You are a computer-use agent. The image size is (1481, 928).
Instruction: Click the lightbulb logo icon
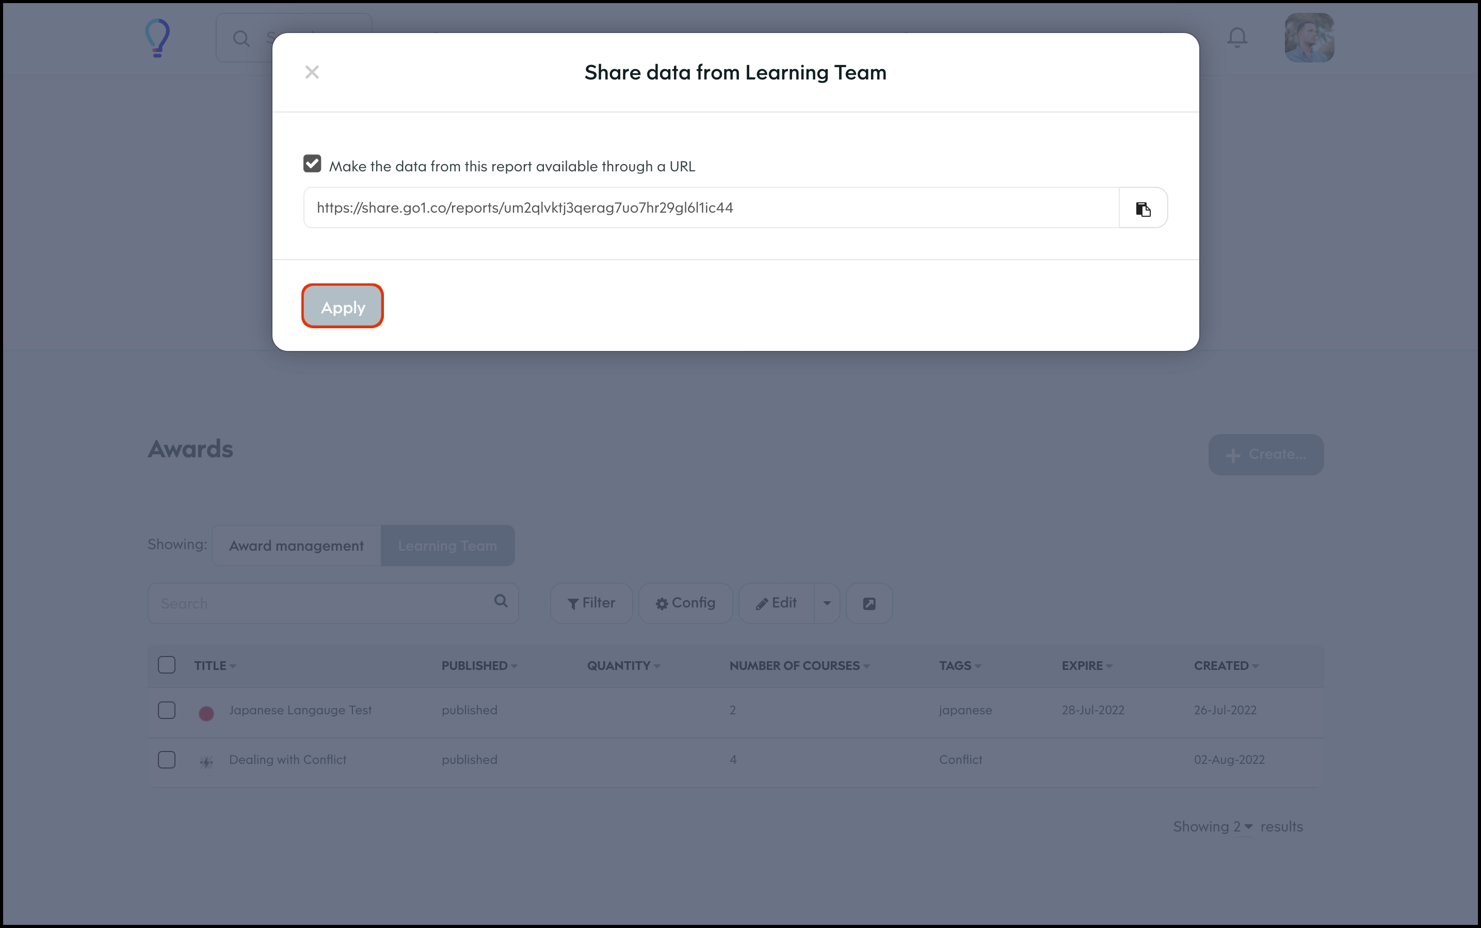[157, 38]
